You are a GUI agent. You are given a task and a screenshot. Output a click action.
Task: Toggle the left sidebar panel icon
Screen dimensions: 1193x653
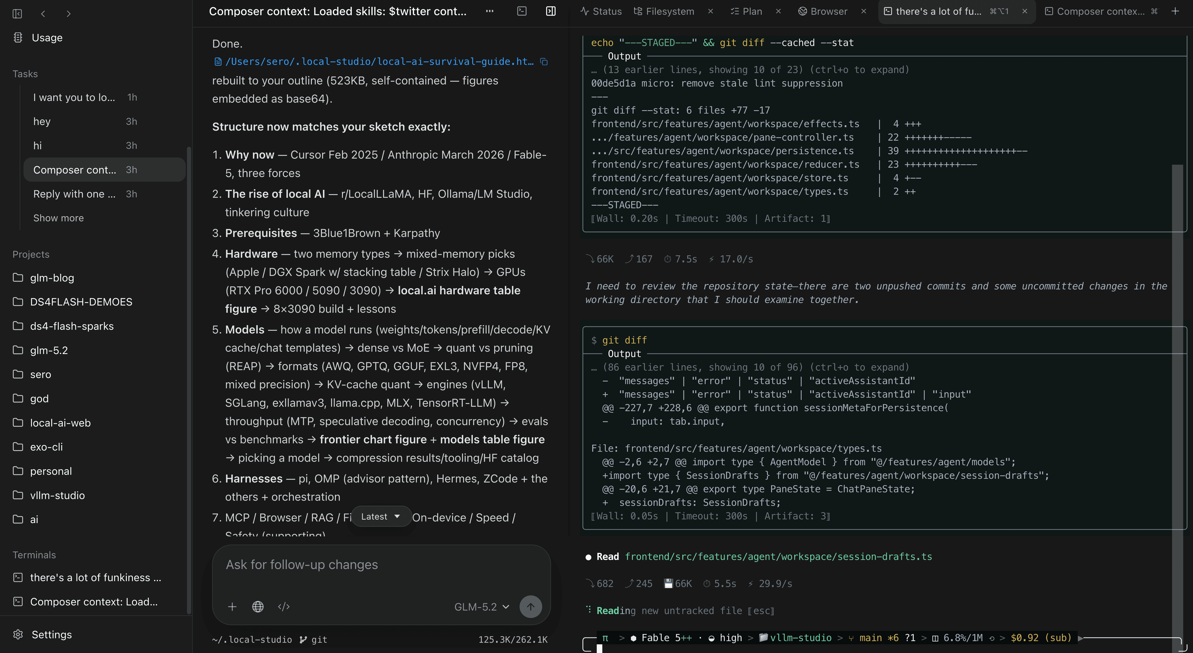17,13
